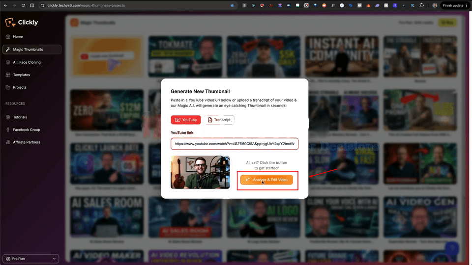Click into the YouTube link field

pos(235,144)
